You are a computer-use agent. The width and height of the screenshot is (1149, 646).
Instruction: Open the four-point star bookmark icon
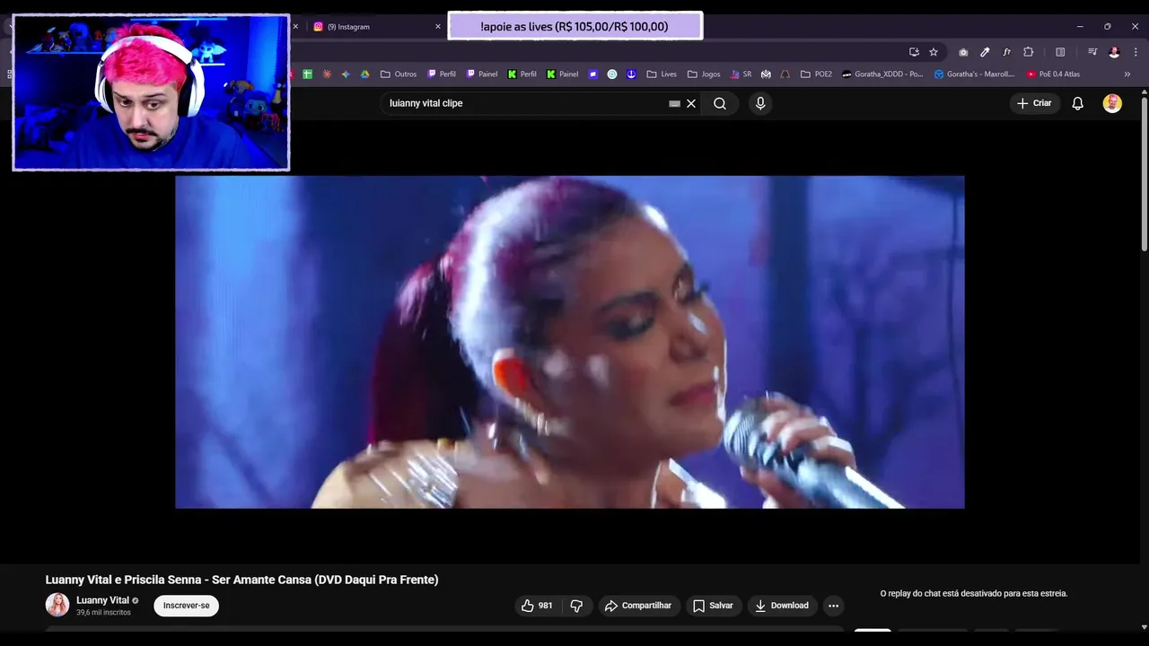(x=346, y=74)
